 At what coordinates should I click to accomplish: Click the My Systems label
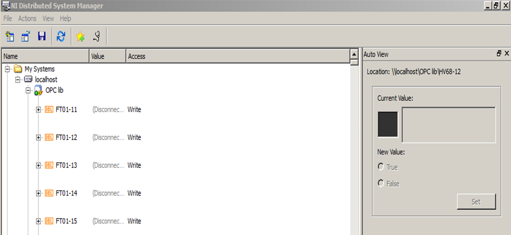[x=39, y=69]
